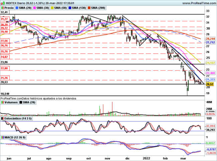Click the jun label on time axis
217x161 pixels.
9,158
